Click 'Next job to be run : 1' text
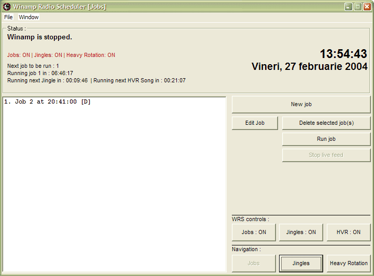 click(33, 66)
